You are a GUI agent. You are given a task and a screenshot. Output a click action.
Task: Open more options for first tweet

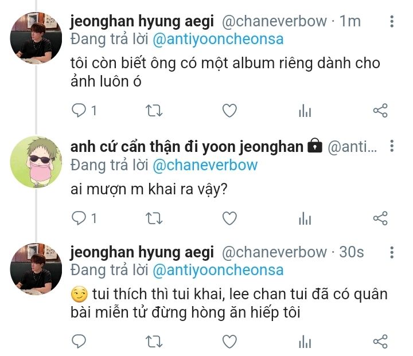[392, 21]
